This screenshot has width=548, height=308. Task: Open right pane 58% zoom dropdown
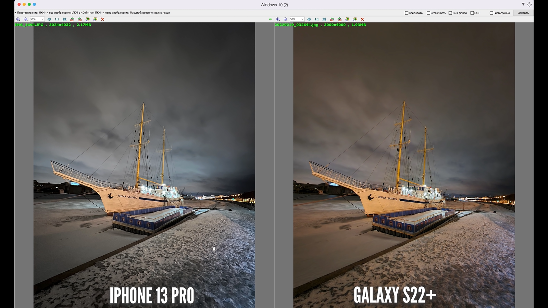click(x=302, y=19)
